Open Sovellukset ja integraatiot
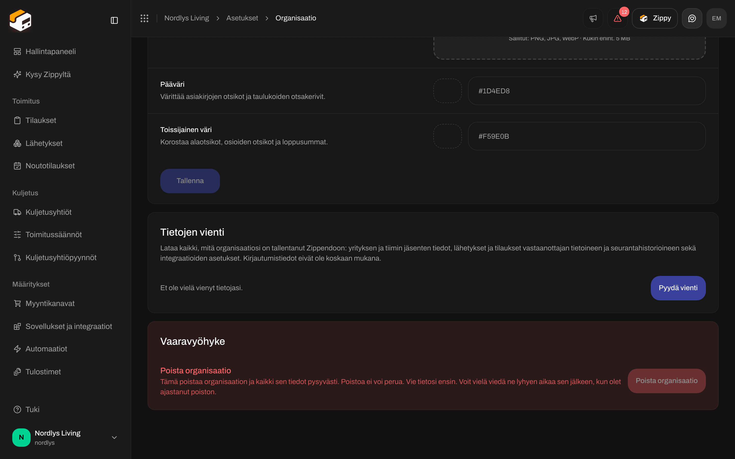The width and height of the screenshot is (735, 459). (x=65, y=326)
